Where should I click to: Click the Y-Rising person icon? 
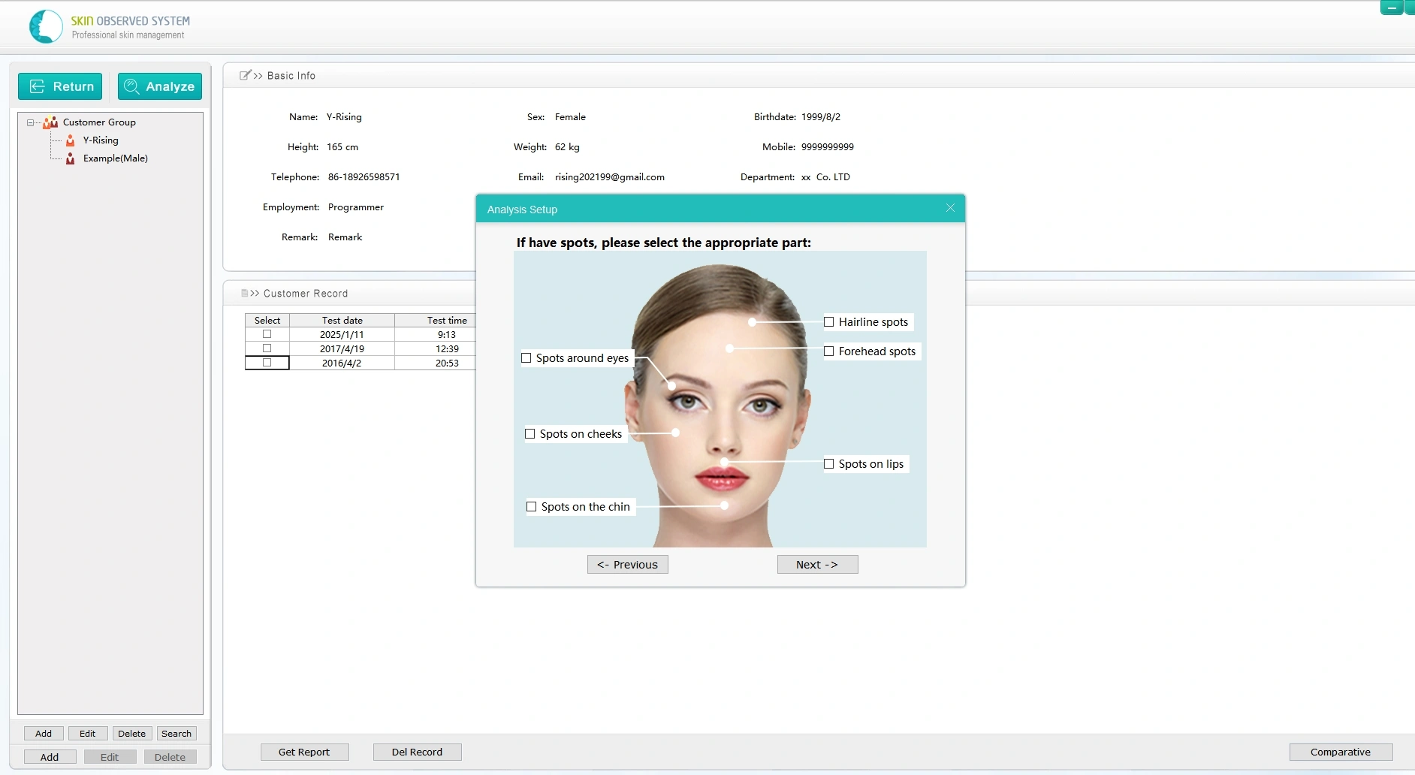point(71,140)
